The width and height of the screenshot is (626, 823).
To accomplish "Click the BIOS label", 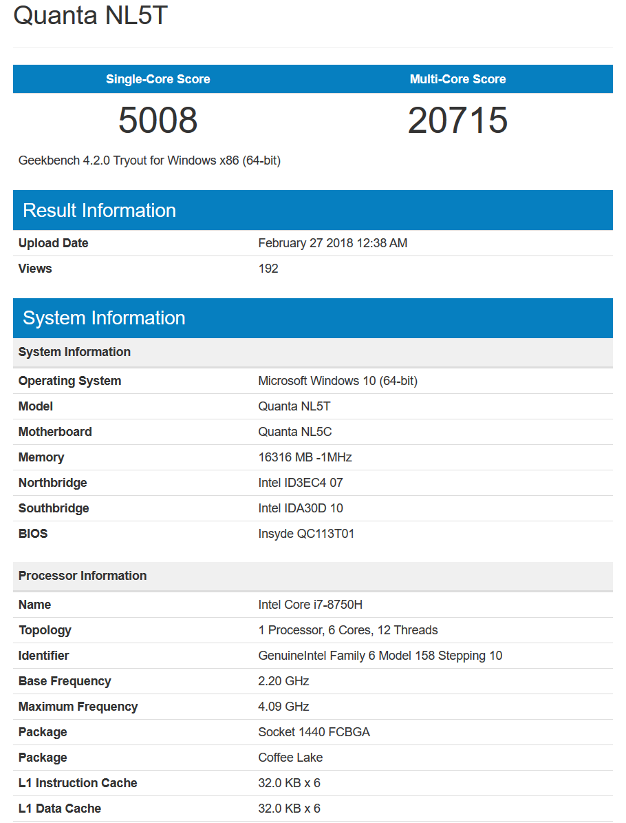I will [33, 534].
